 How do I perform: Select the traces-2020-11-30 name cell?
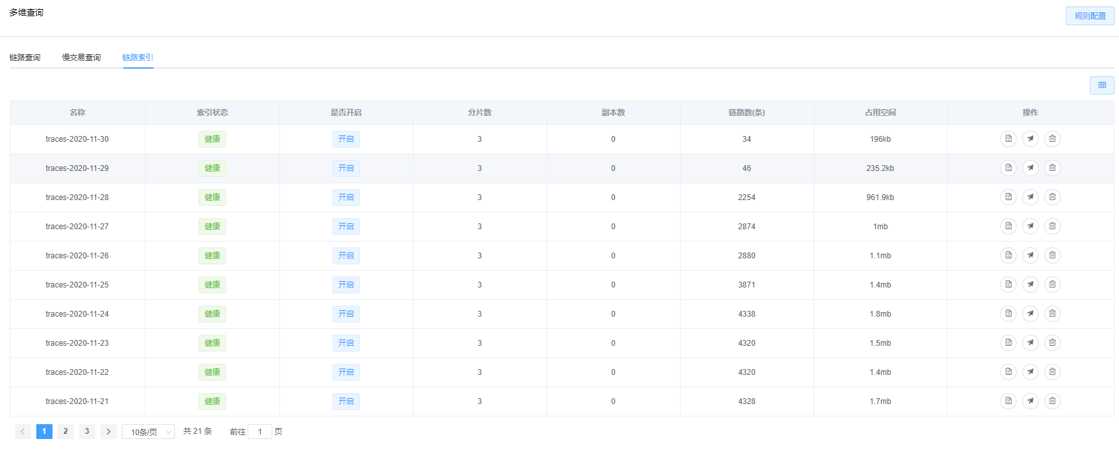pyautogui.click(x=77, y=139)
